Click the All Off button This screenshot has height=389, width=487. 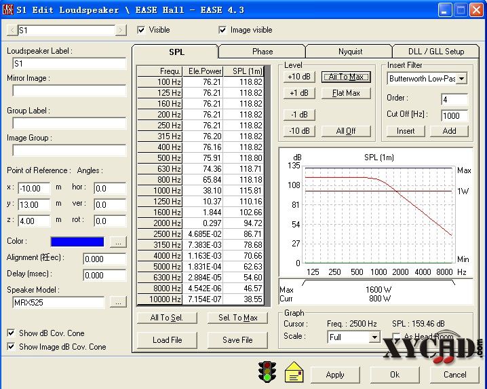tap(346, 131)
